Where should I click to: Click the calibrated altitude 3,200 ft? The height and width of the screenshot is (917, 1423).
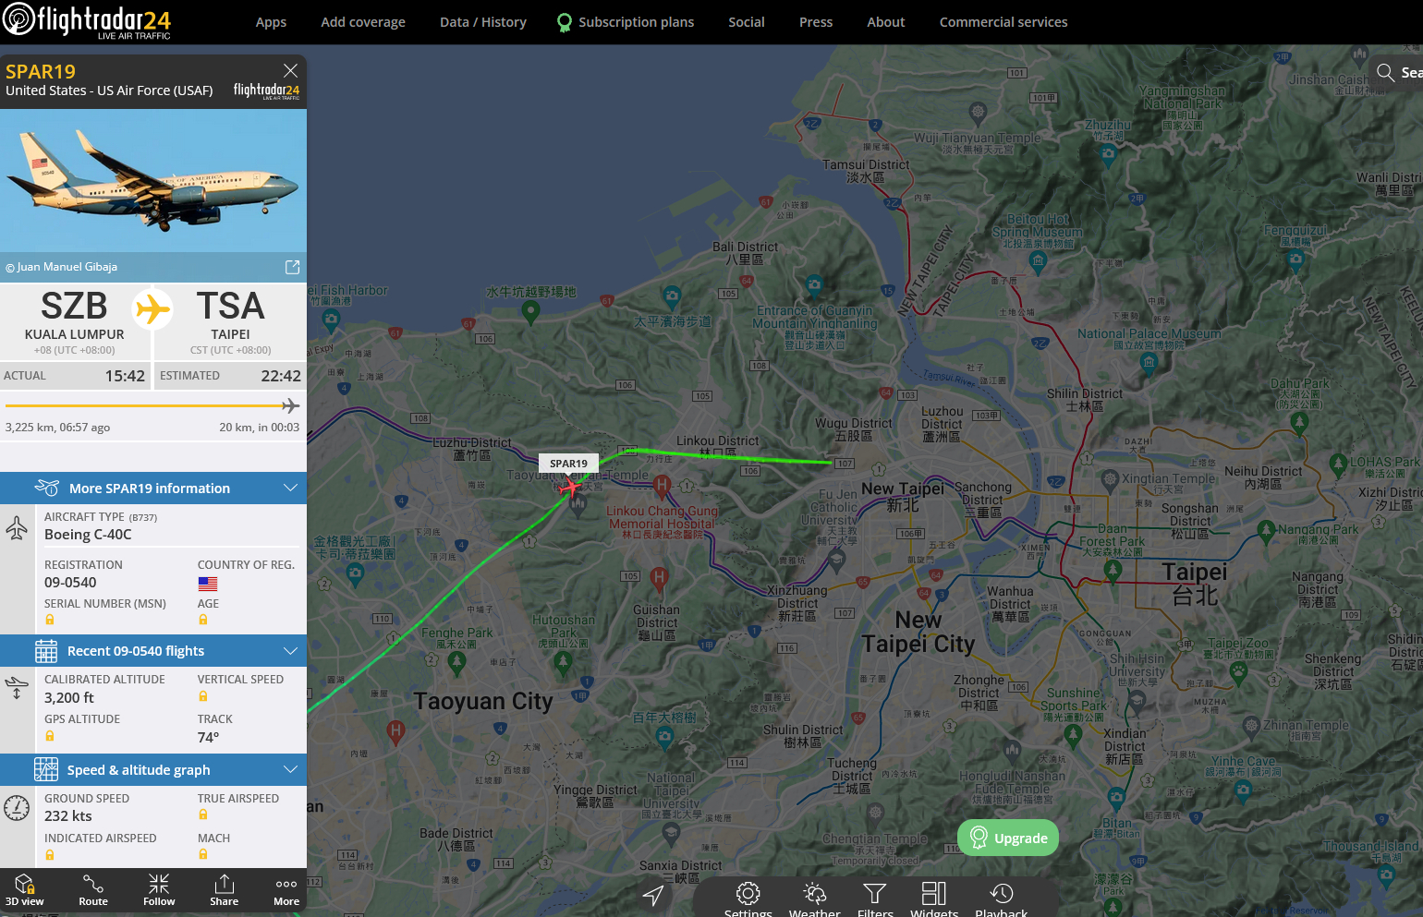(69, 698)
